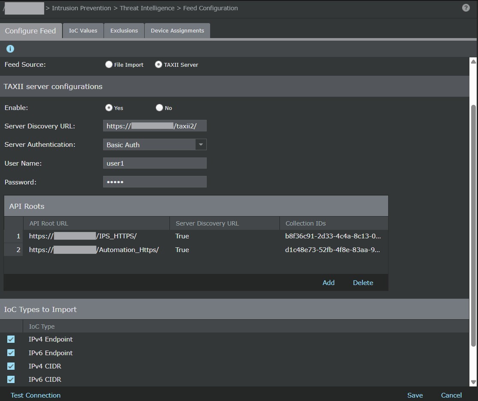Select TAXII Server feed source
The image size is (478, 401).
pos(158,64)
